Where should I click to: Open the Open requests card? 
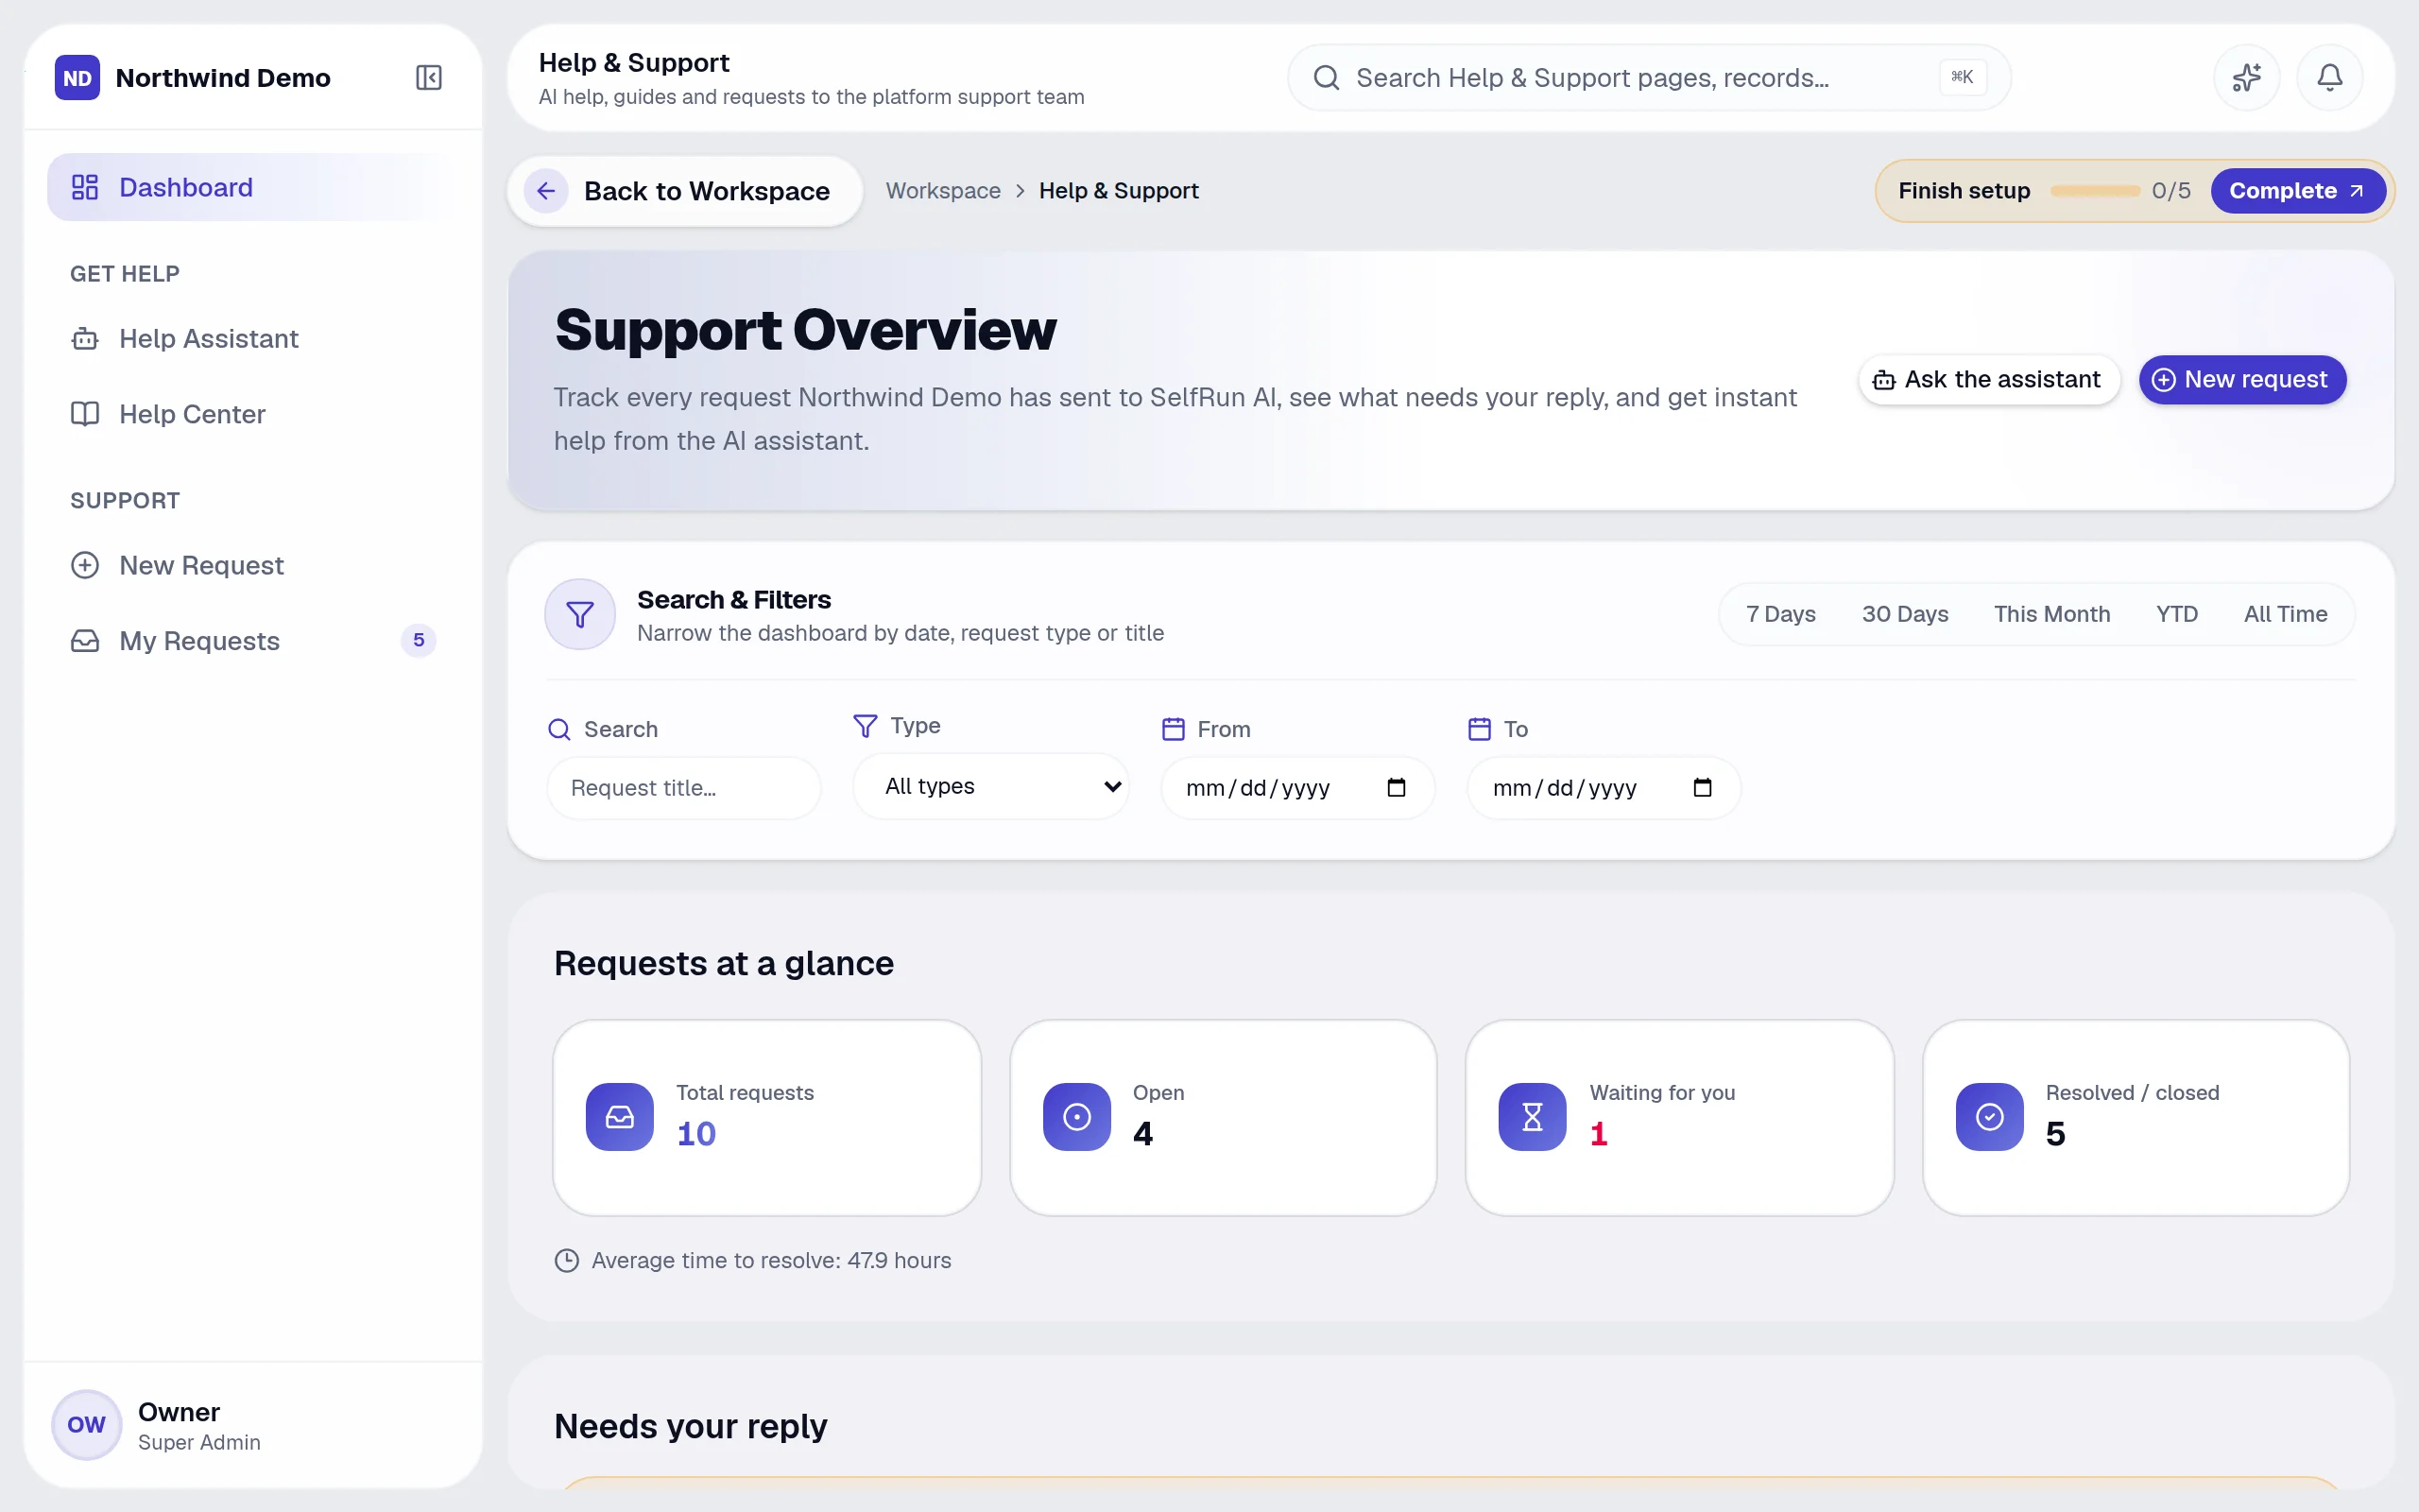(1224, 1117)
